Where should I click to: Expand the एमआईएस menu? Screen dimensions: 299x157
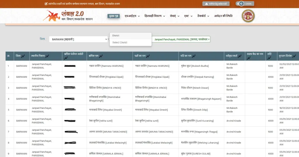click(132, 16)
